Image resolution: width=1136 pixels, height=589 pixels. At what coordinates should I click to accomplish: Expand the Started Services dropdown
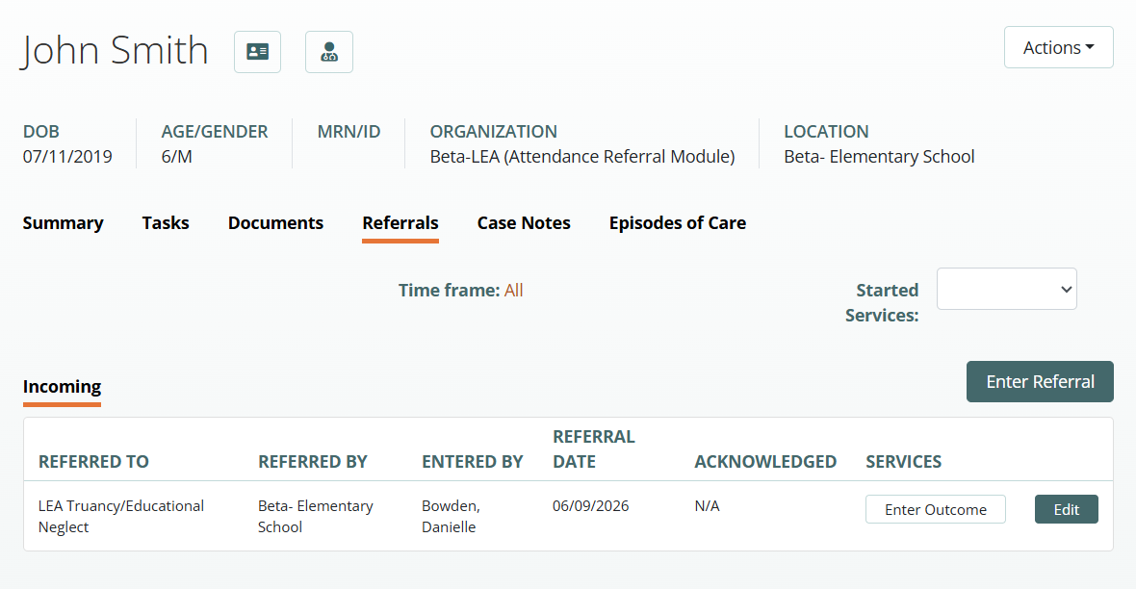coord(1006,289)
